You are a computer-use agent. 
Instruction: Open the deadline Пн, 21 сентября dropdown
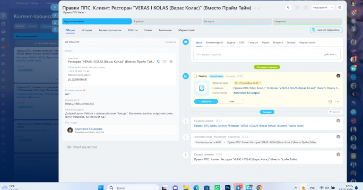(x=248, y=83)
